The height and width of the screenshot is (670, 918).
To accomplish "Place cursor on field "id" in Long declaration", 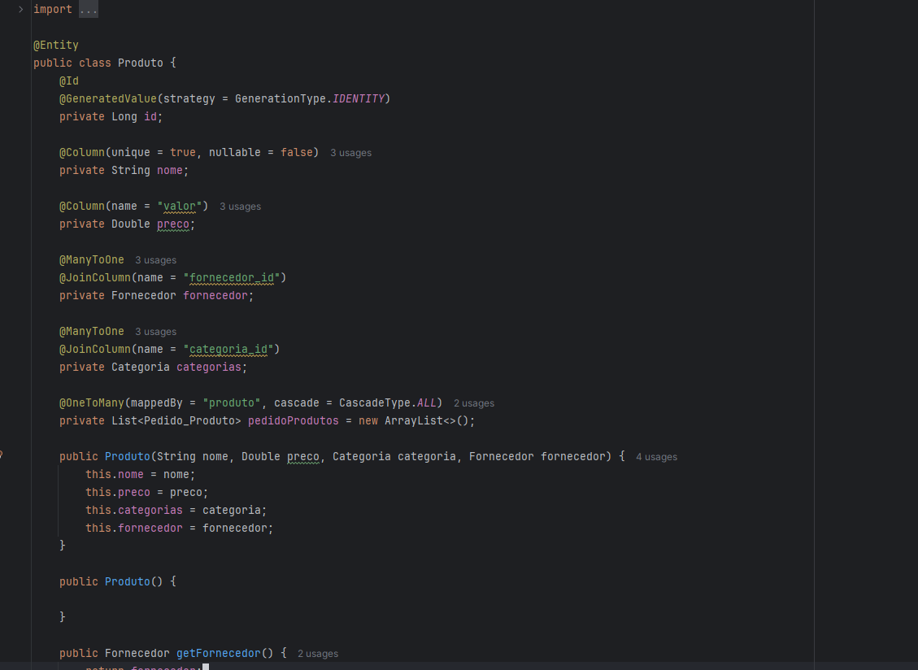I will click(x=150, y=116).
